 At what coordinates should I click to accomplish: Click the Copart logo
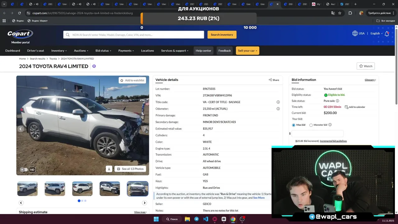20,34
